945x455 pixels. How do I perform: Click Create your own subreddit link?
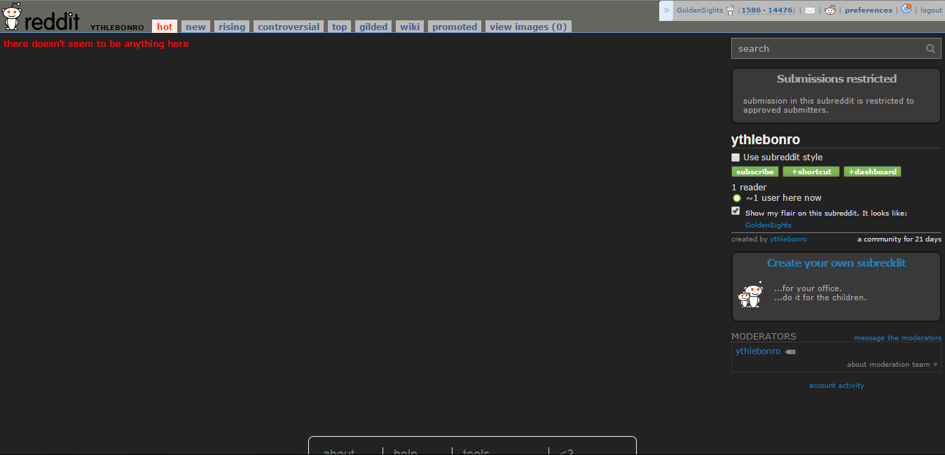836,263
